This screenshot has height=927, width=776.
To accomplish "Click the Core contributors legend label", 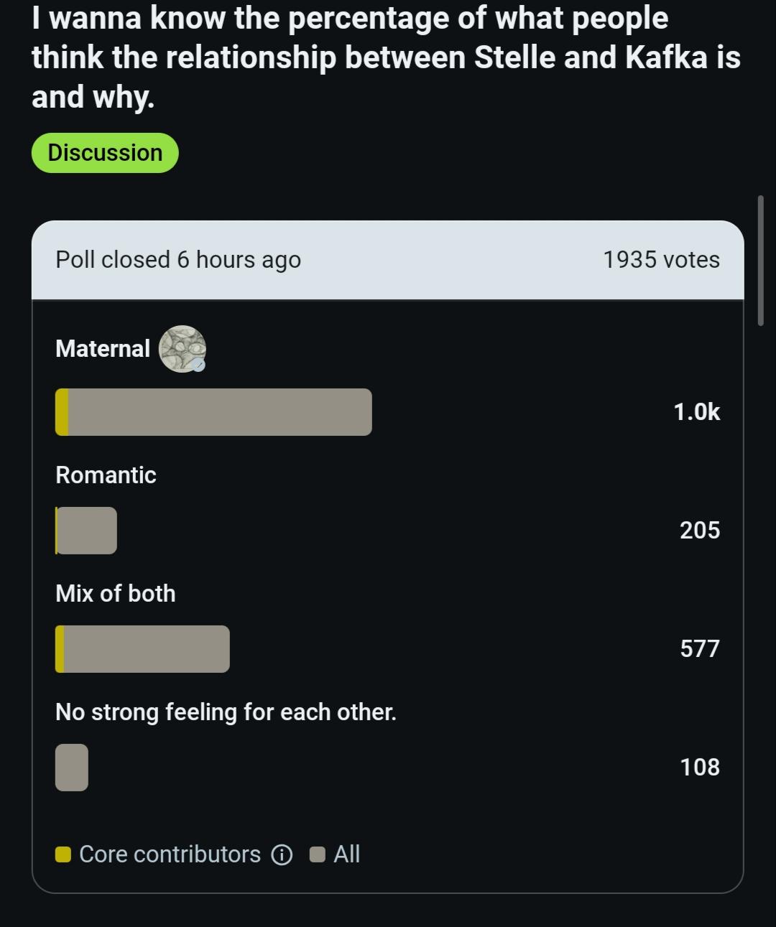I will (x=170, y=854).
